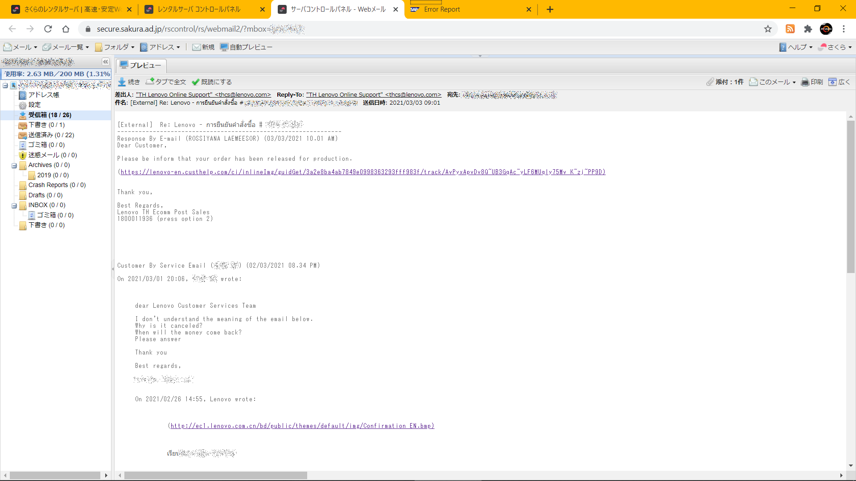Image resolution: width=856 pixels, height=481 pixels.
Task: Open the さくら menu
Action: [835, 47]
